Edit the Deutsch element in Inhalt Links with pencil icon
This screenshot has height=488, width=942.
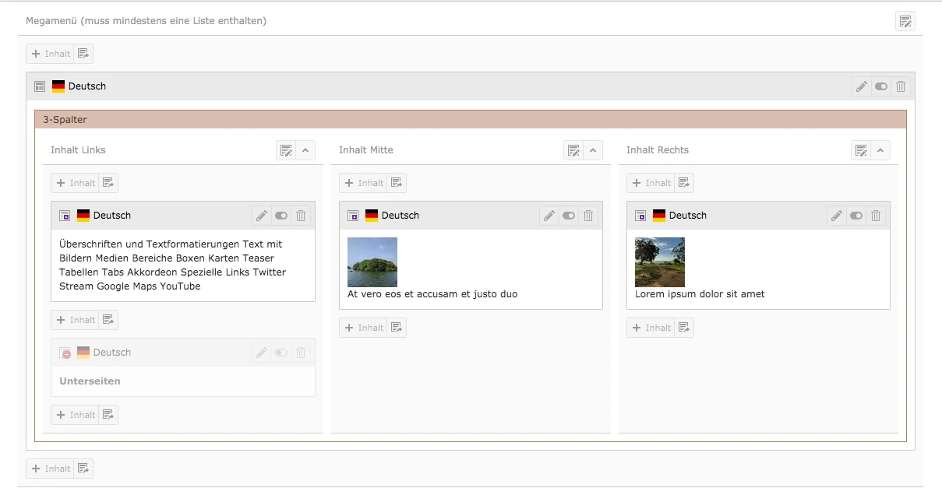(x=261, y=216)
